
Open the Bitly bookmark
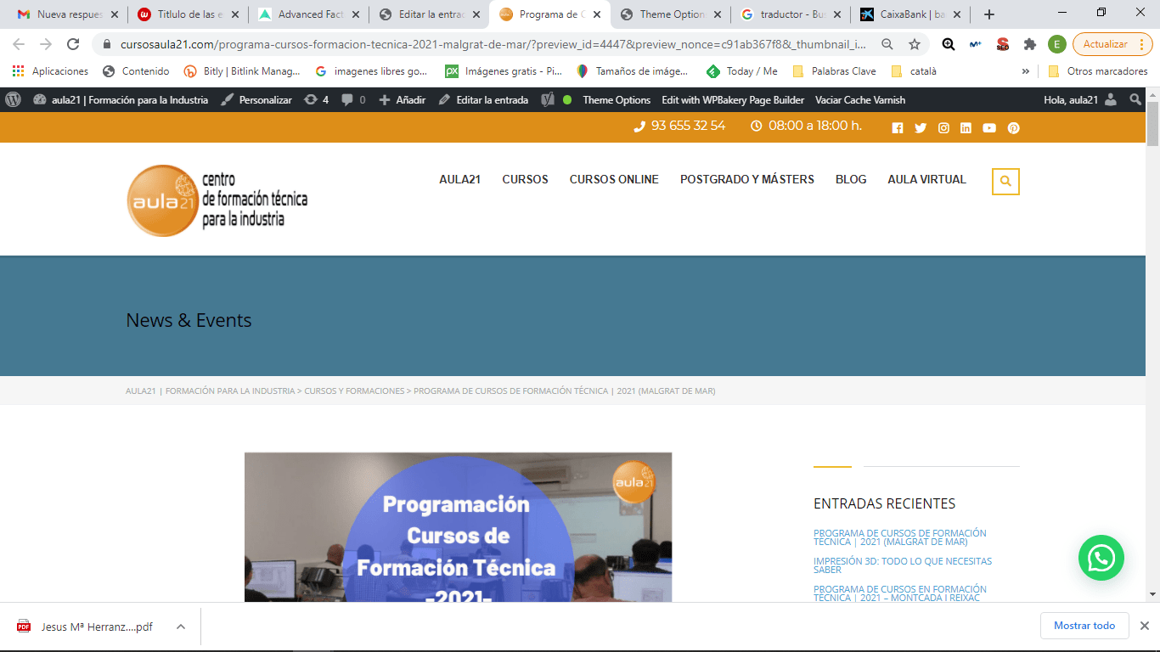(242, 71)
